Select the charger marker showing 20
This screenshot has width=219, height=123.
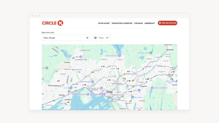[147, 79]
